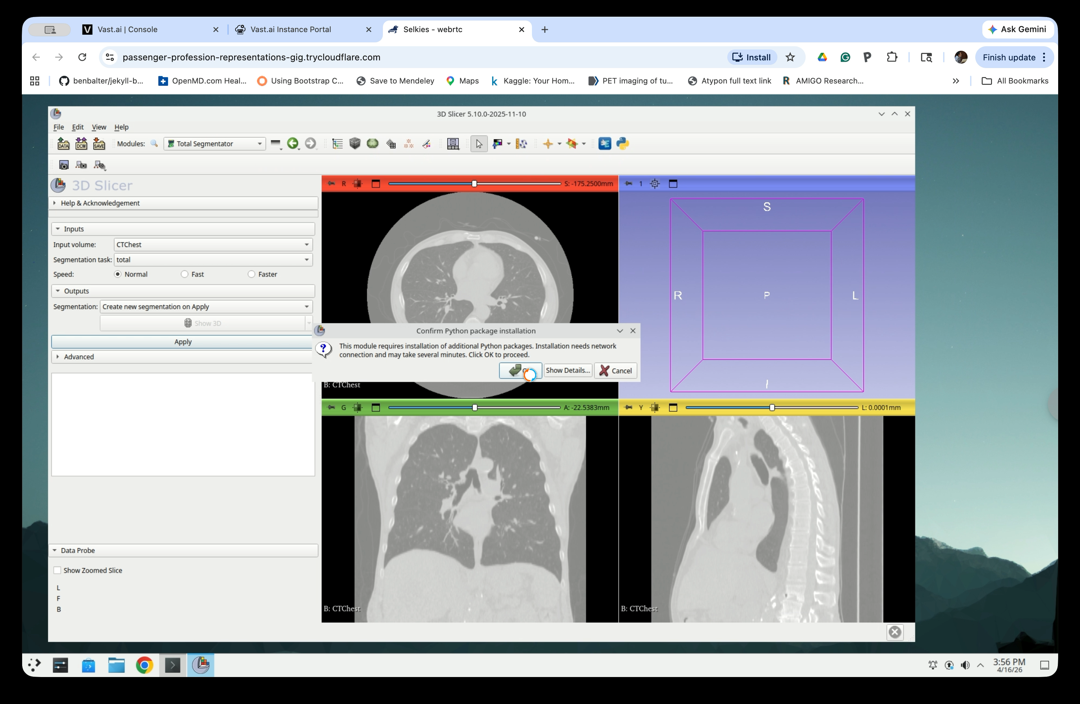The image size is (1080, 704).
Task: Click the red slice offset slider
Action: pyautogui.click(x=474, y=184)
